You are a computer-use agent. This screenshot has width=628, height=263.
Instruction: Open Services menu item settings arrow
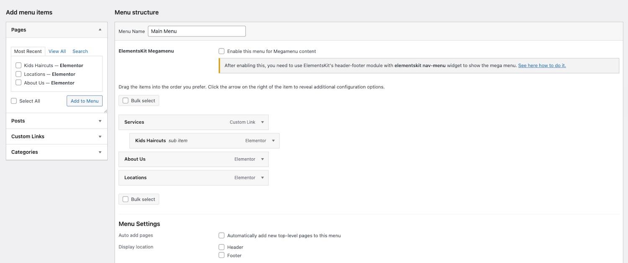coord(263,122)
